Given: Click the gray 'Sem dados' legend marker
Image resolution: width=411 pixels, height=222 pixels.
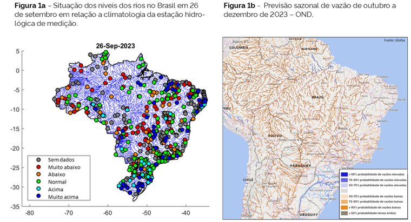Looking at the screenshot, I should click(39, 160).
